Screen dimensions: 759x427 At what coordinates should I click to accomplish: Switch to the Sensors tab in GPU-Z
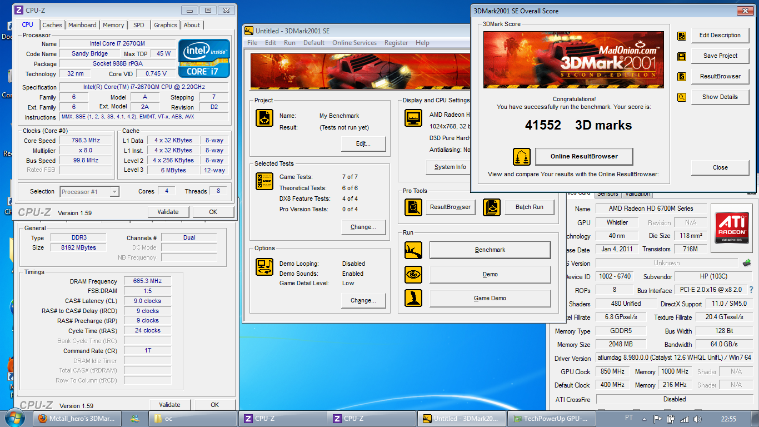tap(607, 193)
